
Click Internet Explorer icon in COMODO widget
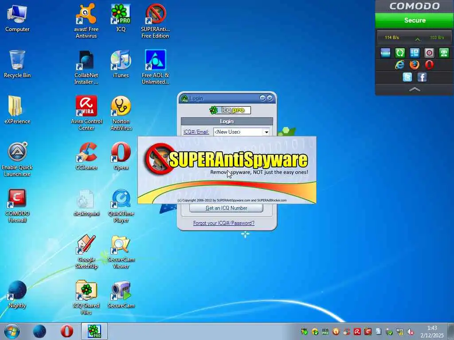tap(399, 65)
